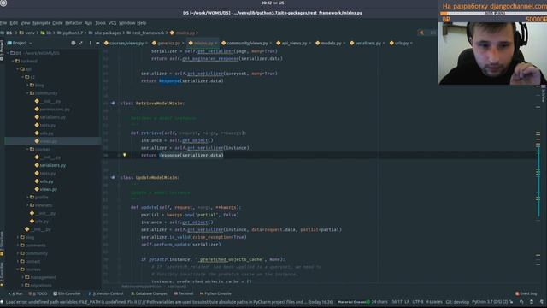Expand the profile folder
The width and height of the screenshot is (547, 308).
[x=28, y=198]
